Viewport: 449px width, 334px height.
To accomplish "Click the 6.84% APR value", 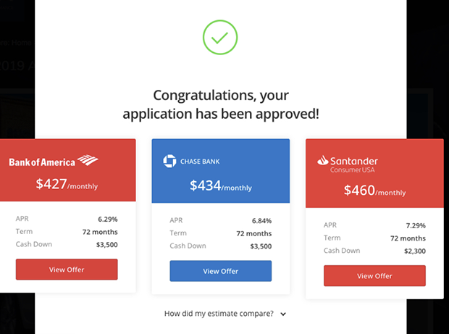I will click(x=261, y=220).
